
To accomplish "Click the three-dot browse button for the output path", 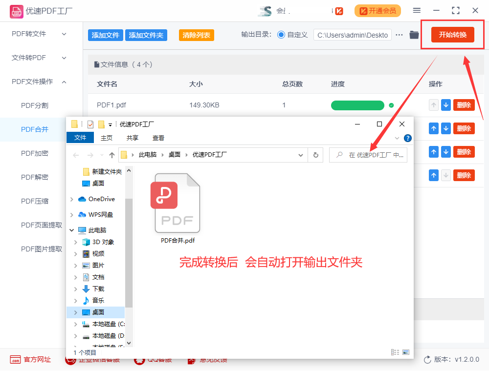I will point(399,35).
